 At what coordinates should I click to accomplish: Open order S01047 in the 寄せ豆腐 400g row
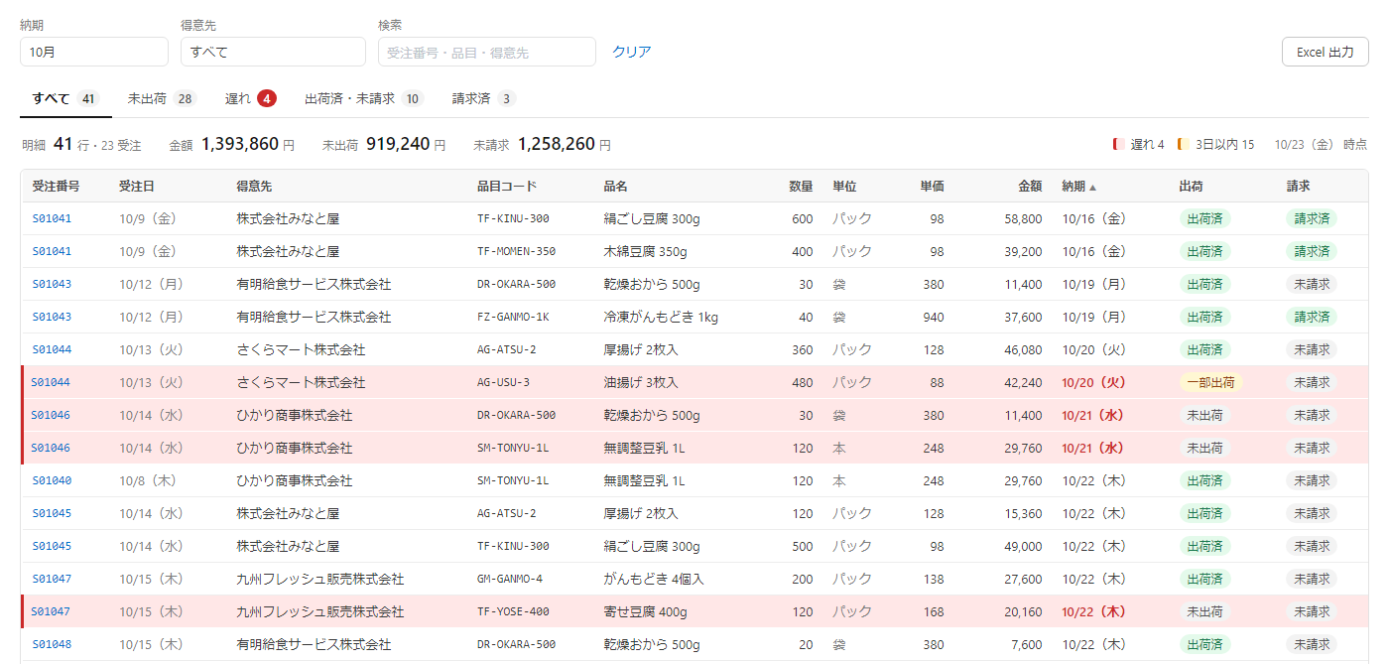pos(52,611)
